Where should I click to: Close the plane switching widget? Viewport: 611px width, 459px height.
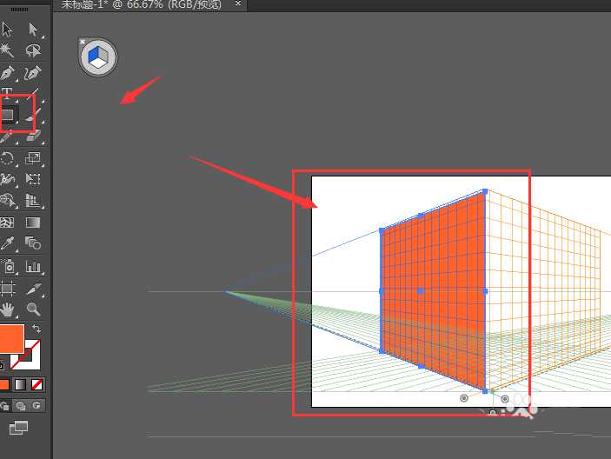83,42
